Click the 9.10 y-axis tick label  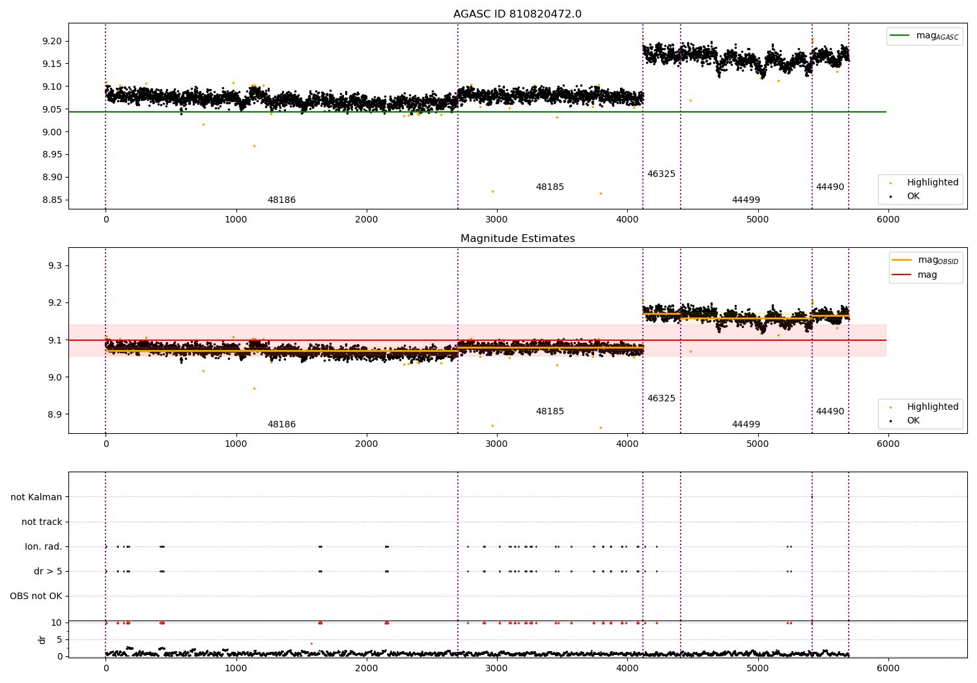[x=51, y=87]
